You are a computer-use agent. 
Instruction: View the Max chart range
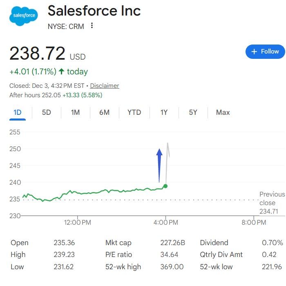(x=223, y=112)
